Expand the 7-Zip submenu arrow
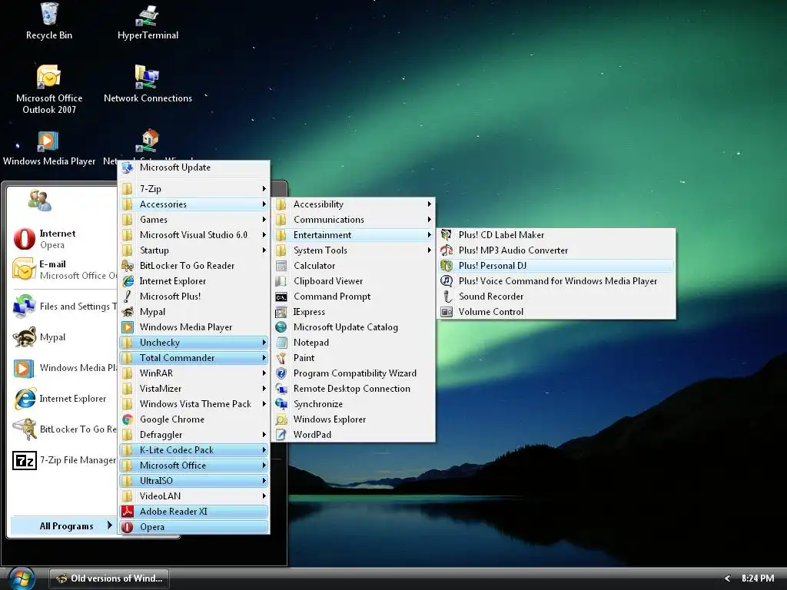Screen dimensions: 787x590 264,189
